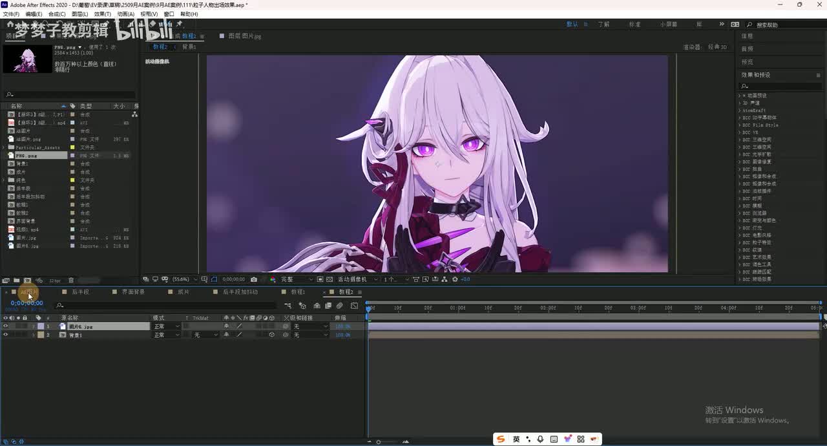This screenshot has width=827, height=446.
Task: Click current time 0;00;00;00 in timeline
Action: [26, 303]
